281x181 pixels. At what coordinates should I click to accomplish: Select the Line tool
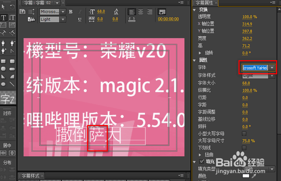click(x=12, y=84)
